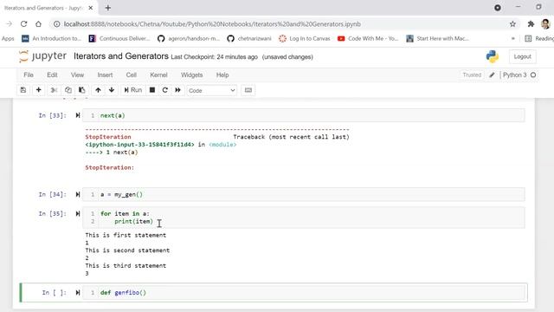The height and width of the screenshot is (312, 554).
Task: Run cell 35 with its run icon
Action: (x=78, y=214)
